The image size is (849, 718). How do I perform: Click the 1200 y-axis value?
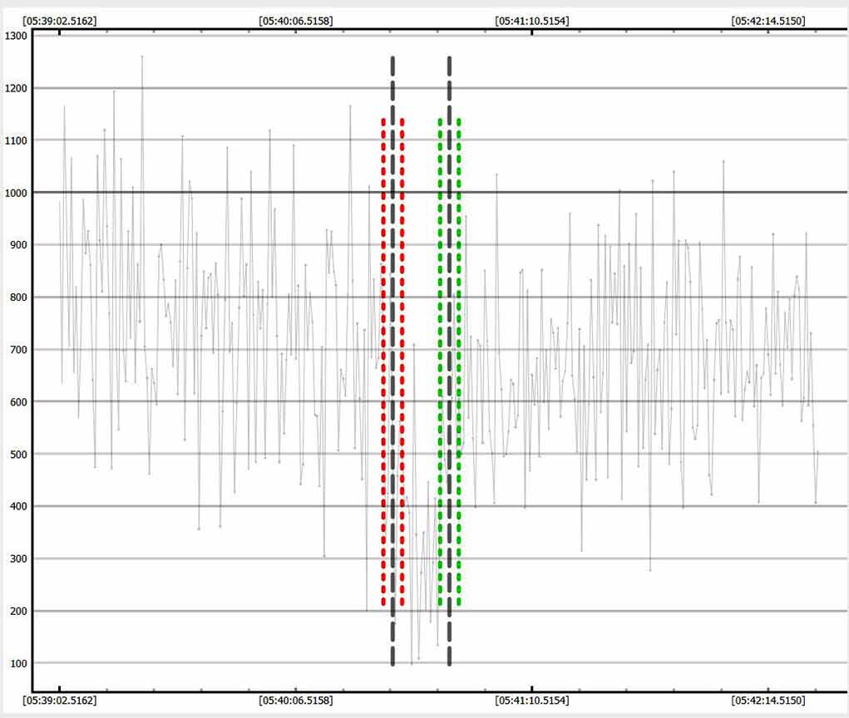click(16, 88)
